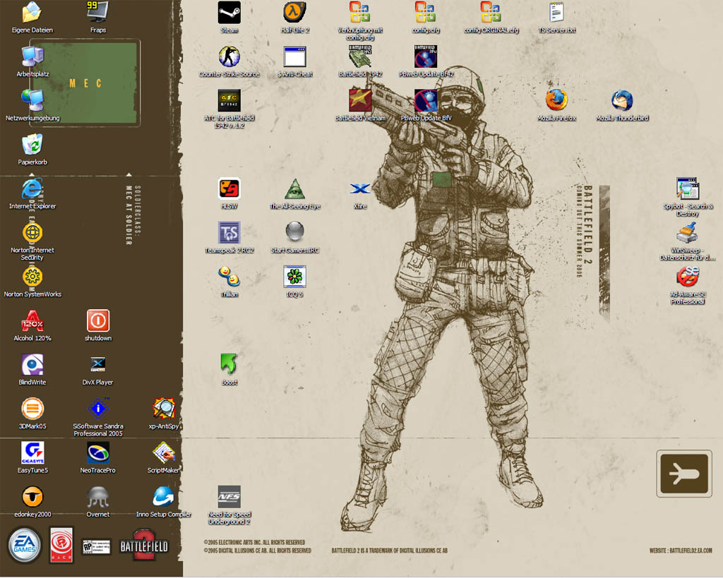Select the config.cfg file icon
723x578 pixels.
tap(426, 13)
